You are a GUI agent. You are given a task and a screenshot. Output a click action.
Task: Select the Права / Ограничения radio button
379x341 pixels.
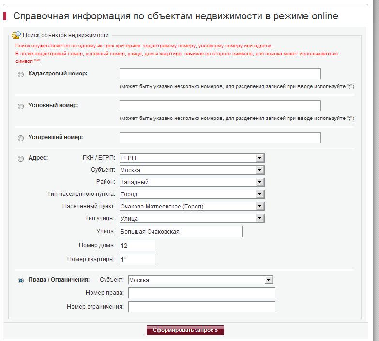pos(21,281)
